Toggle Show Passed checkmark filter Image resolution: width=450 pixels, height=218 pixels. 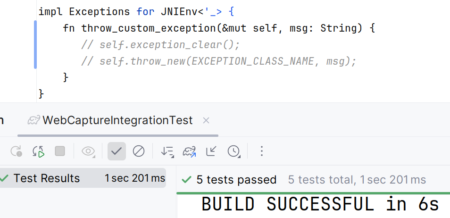[x=117, y=151]
